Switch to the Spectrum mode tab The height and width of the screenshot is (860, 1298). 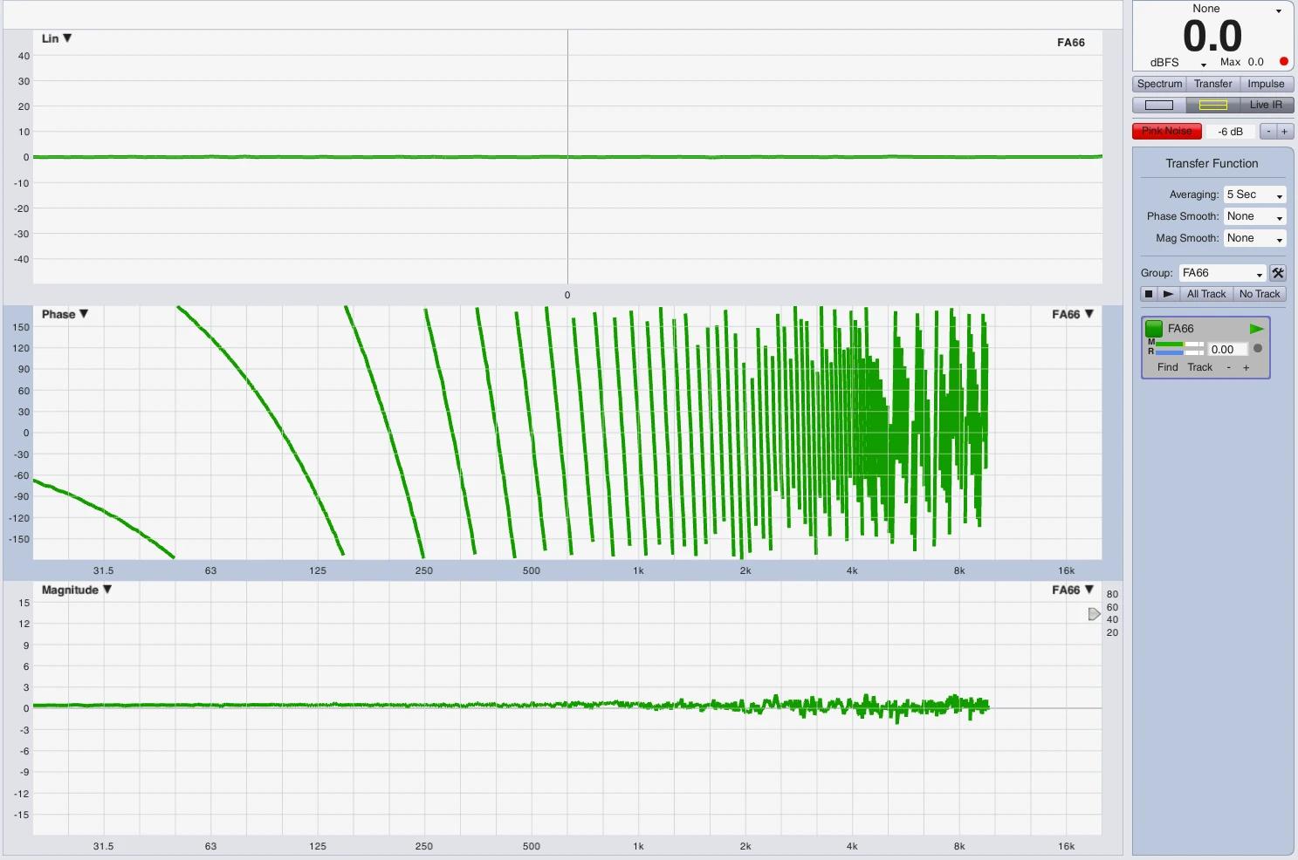click(x=1159, y=84)
